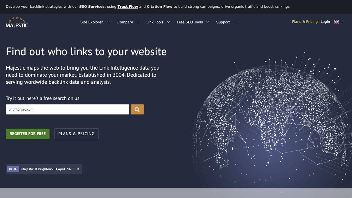The width and height of the screenshot is (352, 198).
Task: Click Citation Flow in the top banner
Action: pos(159,7)
